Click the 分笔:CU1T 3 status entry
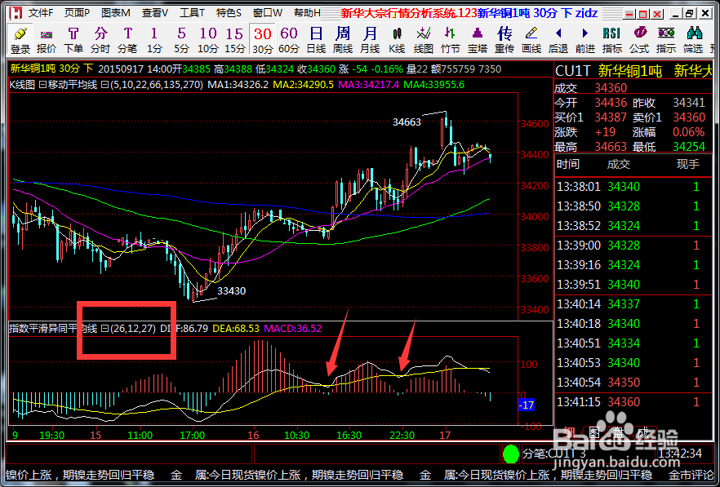Image resolution: width=720 pixels, height=487 pixels. click(554, 454)
